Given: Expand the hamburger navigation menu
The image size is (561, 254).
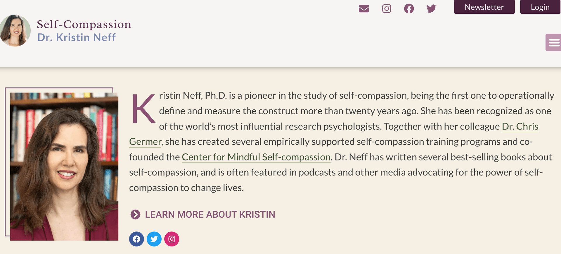Looking at the screenshot, I should tap(554, 43).
